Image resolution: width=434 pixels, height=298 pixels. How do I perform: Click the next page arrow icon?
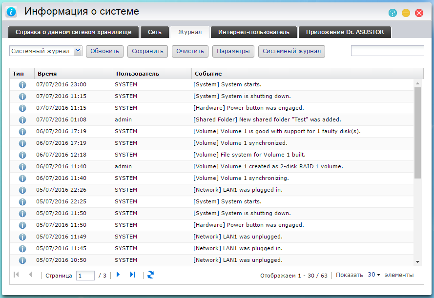[x=118, y=275]
